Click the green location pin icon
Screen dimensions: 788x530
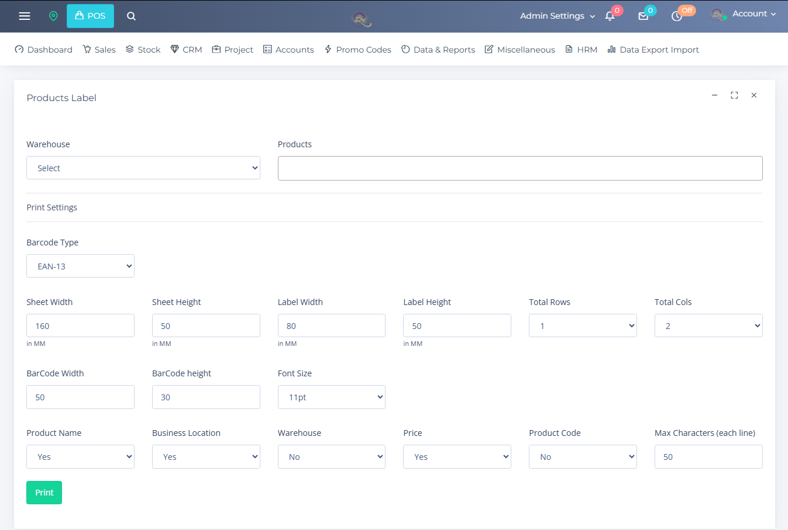coord(53,16)
